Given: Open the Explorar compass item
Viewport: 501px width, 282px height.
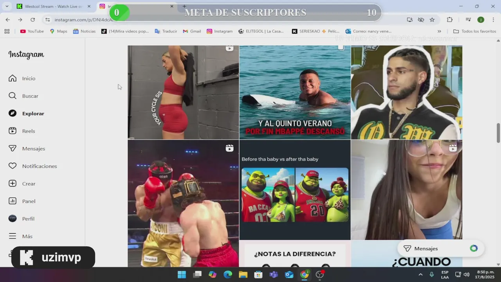Looking at the screenshot, I should pos(26,114).
